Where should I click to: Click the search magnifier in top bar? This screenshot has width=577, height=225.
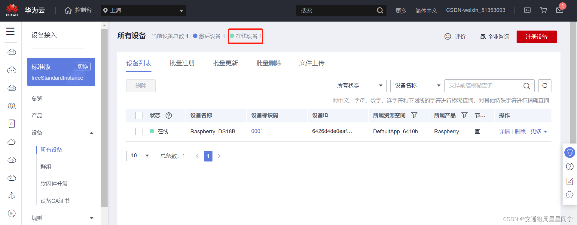[x=380, y=10]
